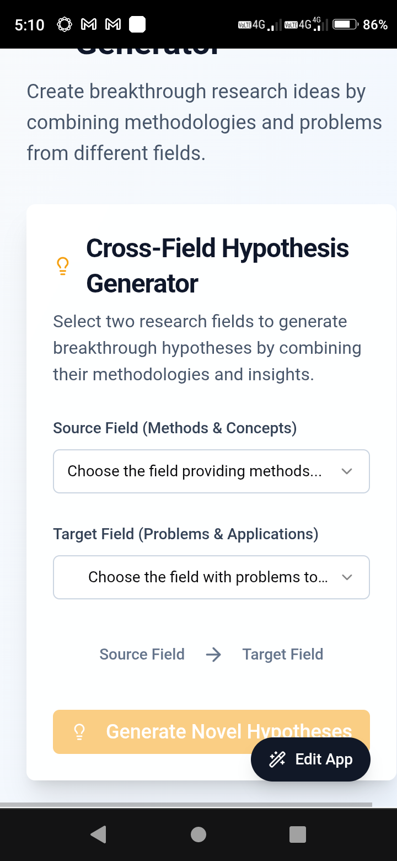Tap the 'Target Field' text beside the arrow

pos(283,655)
